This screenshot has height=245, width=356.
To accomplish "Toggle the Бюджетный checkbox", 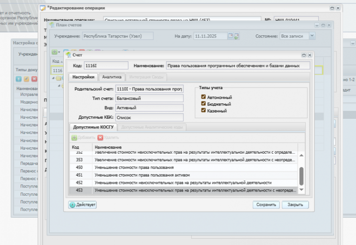I will click(x=204, y=104).
